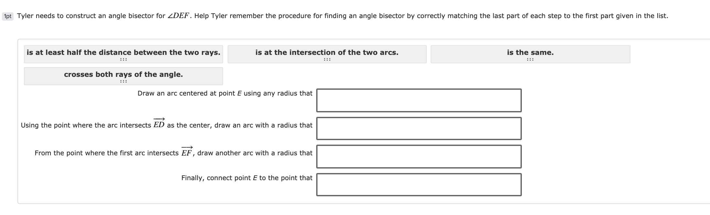Select the "is the same." answer tile

530,52
